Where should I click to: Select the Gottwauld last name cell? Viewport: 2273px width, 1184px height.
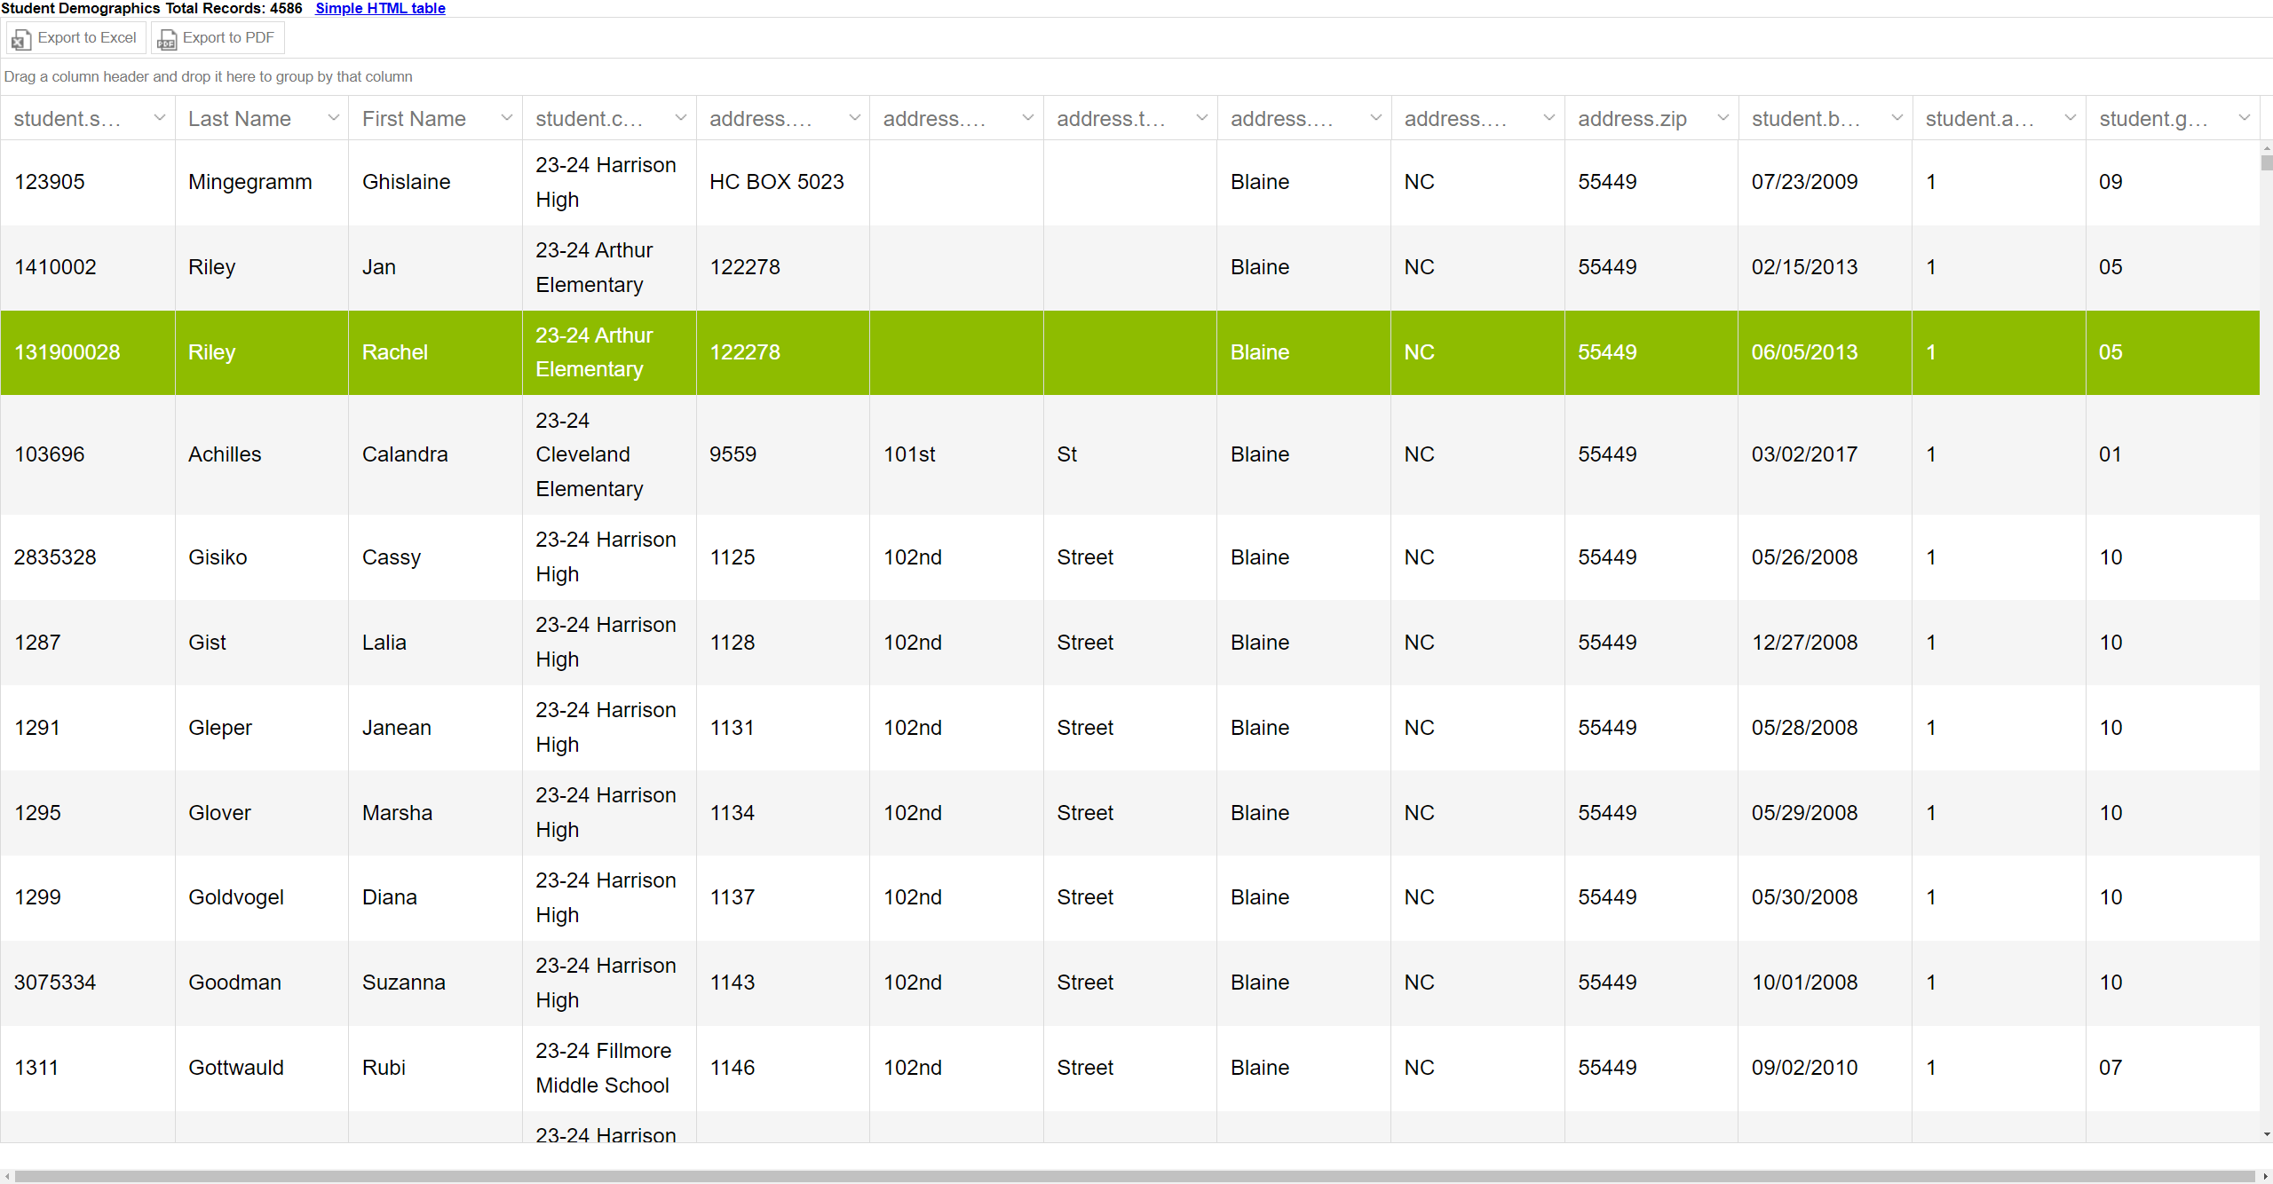[262, 1068]
